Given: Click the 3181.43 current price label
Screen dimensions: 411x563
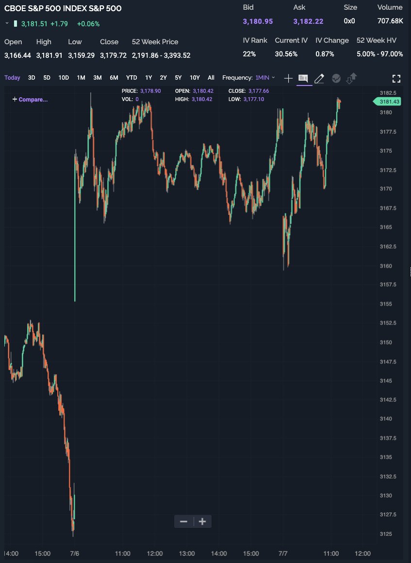Looking at the screenshot, I should [x=387, y=102].
